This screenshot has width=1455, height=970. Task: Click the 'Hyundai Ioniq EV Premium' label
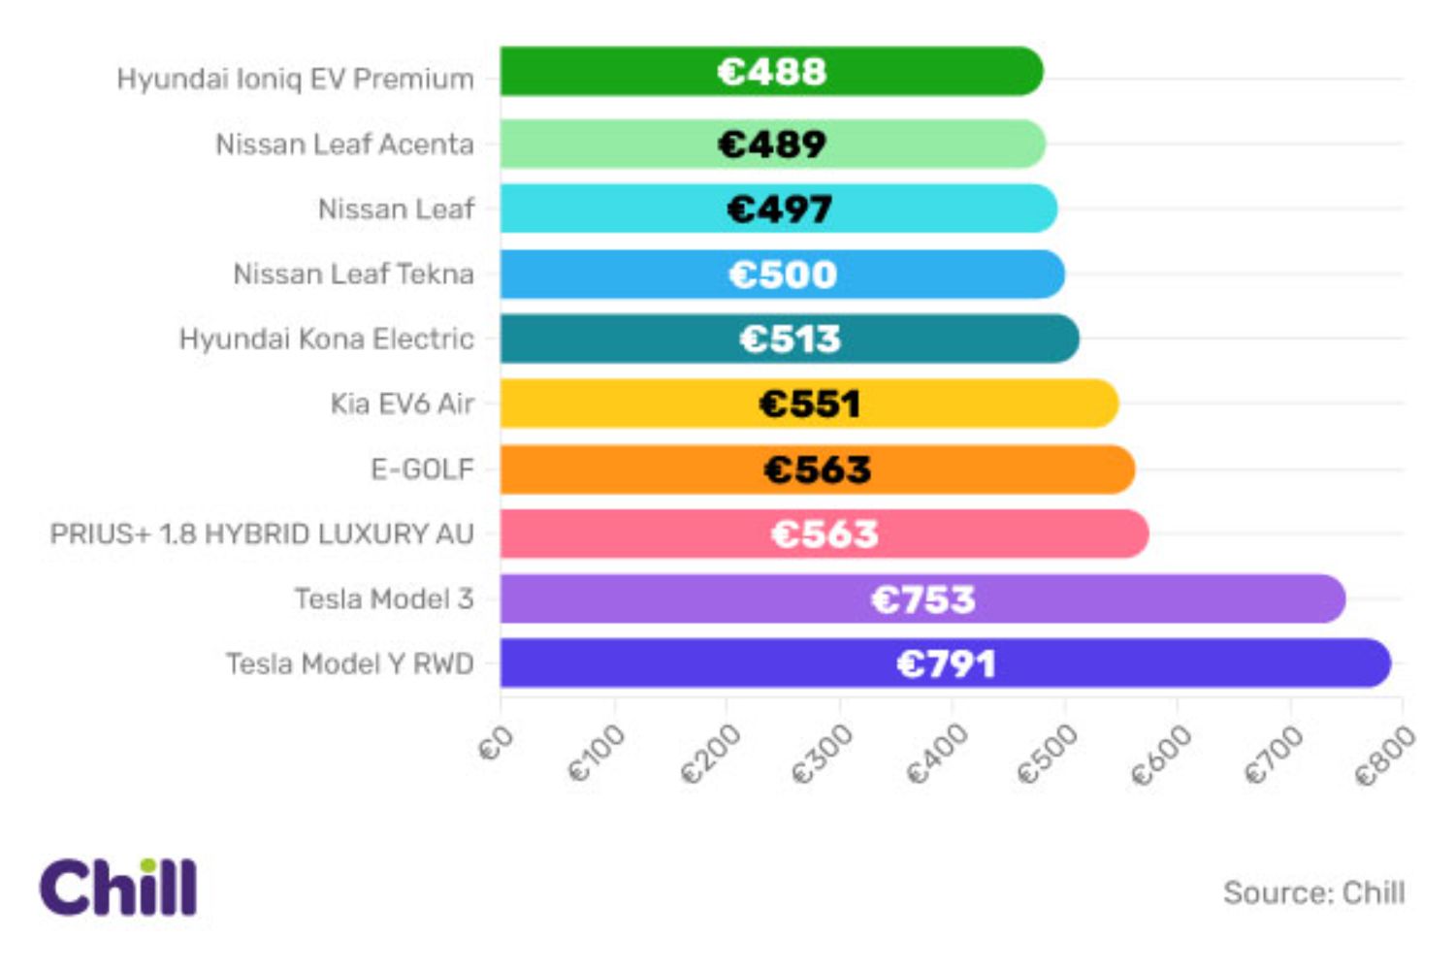[296, 79]
